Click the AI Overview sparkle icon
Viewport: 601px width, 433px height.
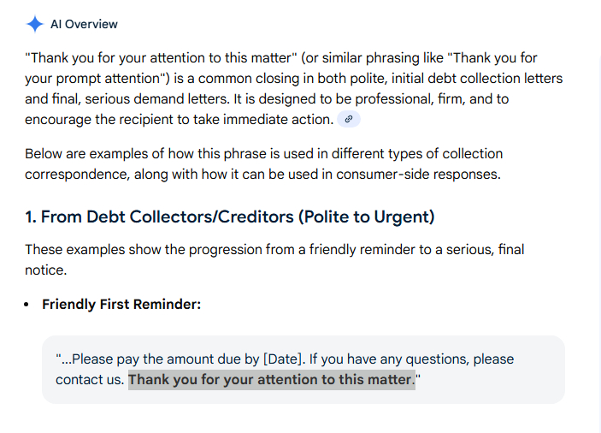34,24
